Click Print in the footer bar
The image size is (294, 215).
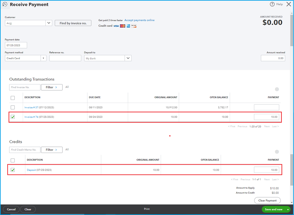[147, 209]
